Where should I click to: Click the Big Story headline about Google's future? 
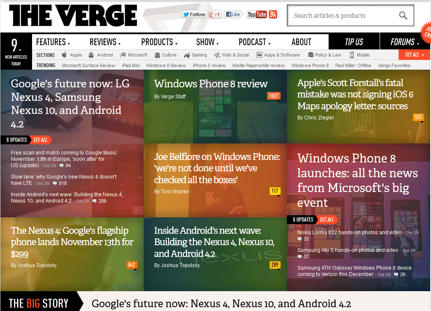click(x=221, y=303)
